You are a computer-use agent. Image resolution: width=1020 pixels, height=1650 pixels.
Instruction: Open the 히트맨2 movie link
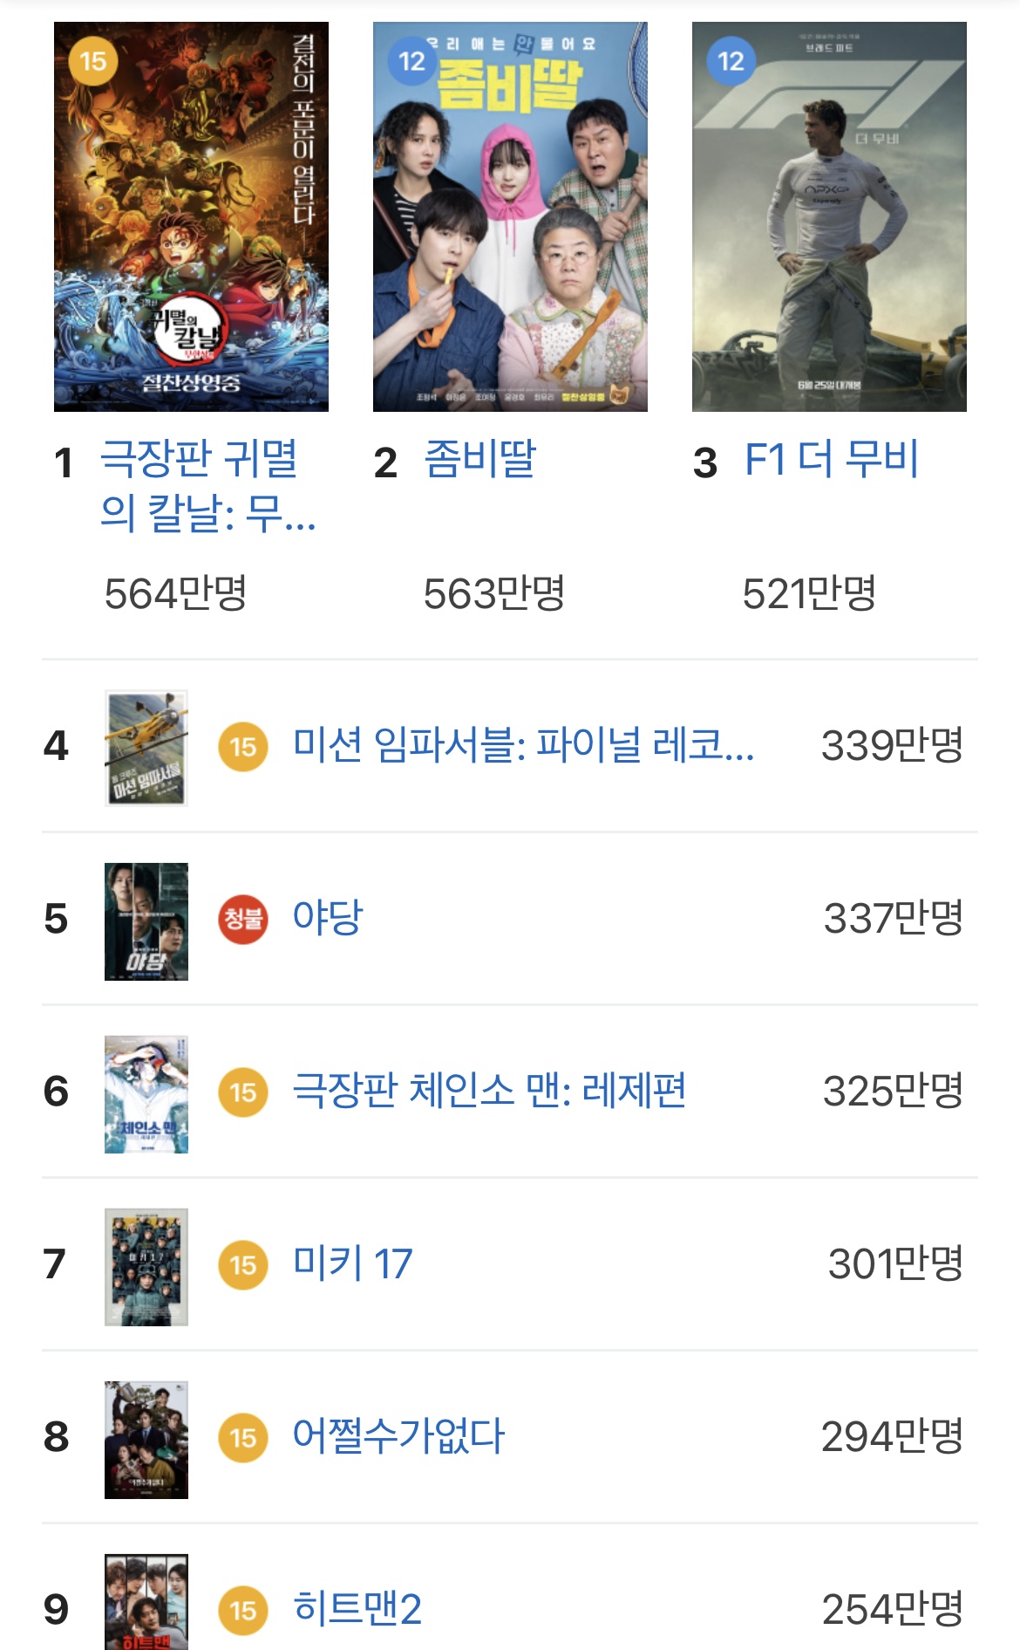[357, 1609]
